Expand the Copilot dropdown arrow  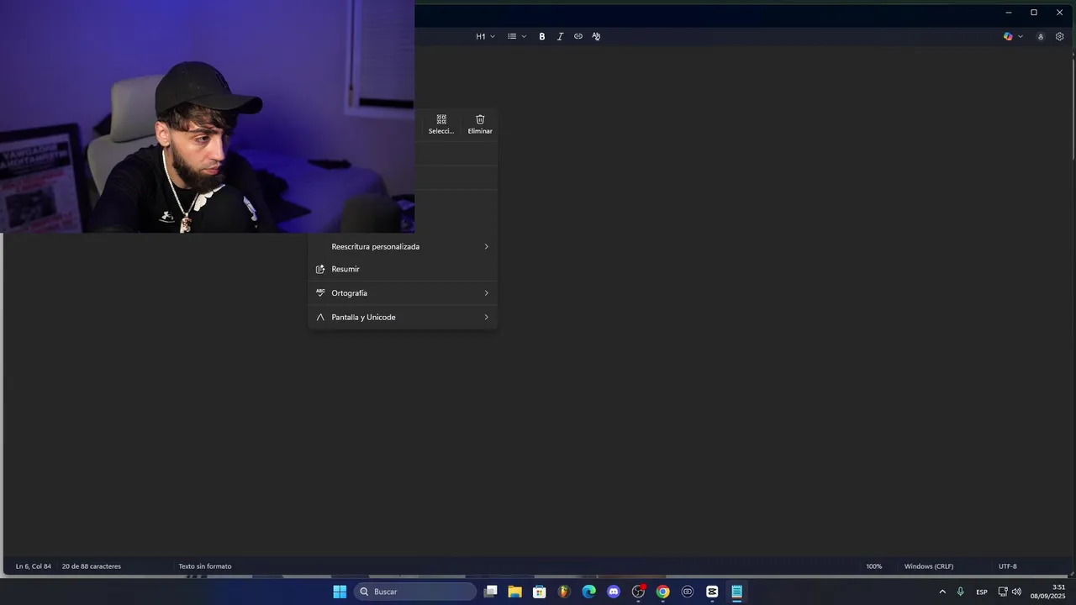coord(1021,36)
